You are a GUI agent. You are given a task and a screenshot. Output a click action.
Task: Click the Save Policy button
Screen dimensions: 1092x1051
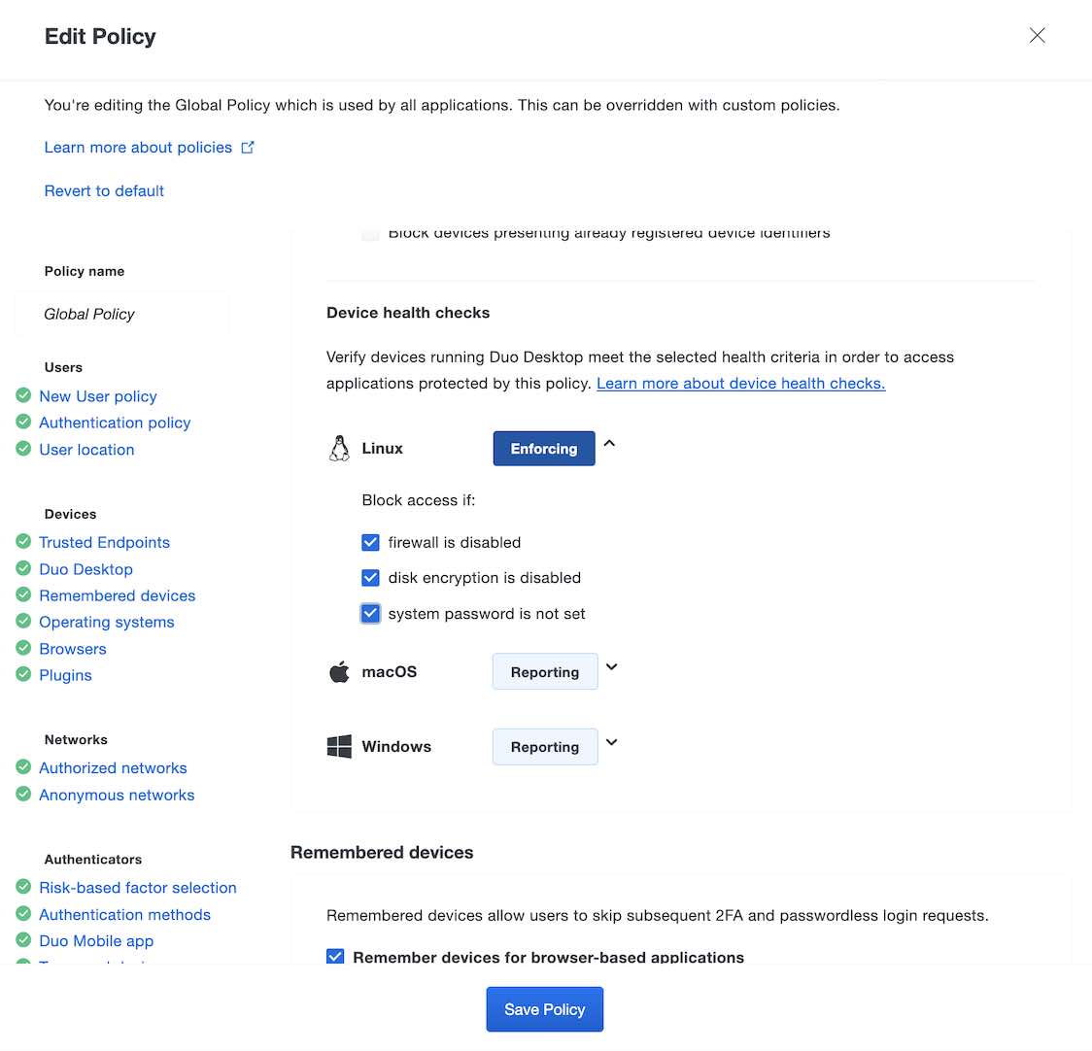pyautogui.click(x=544, y=1009)
